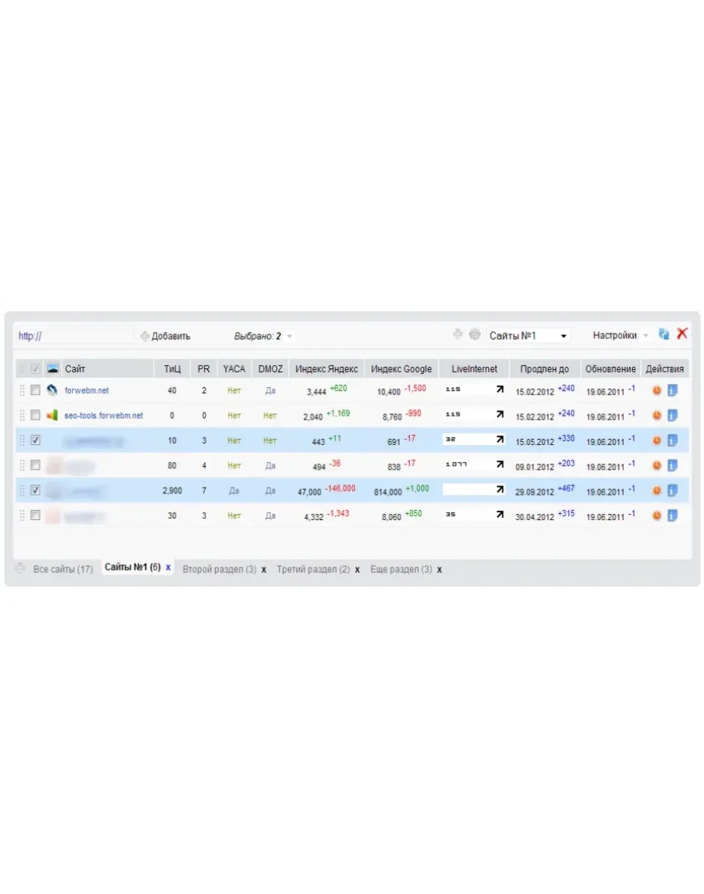Screen dimensions: 704x894
Task: Open the Второй раздел (3) tab
Action: click(x=219, y=569)
